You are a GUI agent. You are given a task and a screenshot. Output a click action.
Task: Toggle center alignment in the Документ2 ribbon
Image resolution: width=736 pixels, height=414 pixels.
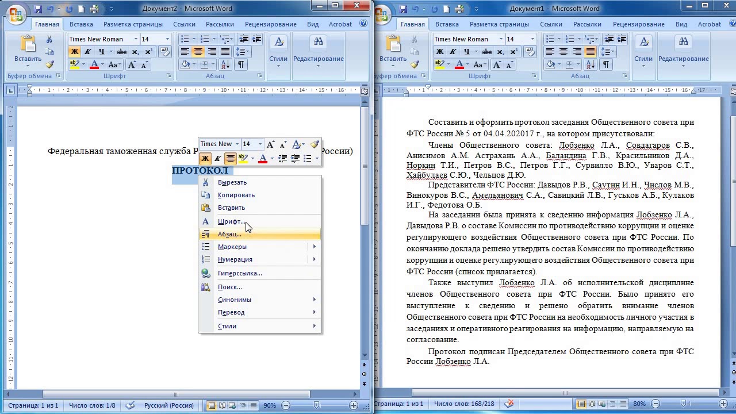pyautogui.click(x=198, y=52)
